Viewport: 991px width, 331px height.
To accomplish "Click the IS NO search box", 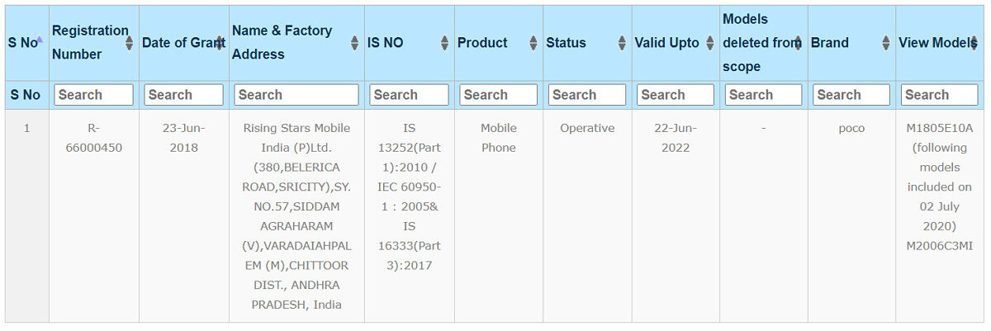I will 409,95.
